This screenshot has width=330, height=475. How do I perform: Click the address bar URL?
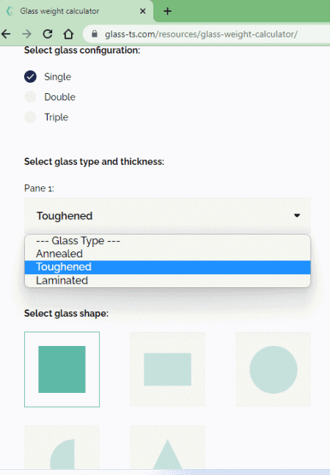[x=201, y=34]
